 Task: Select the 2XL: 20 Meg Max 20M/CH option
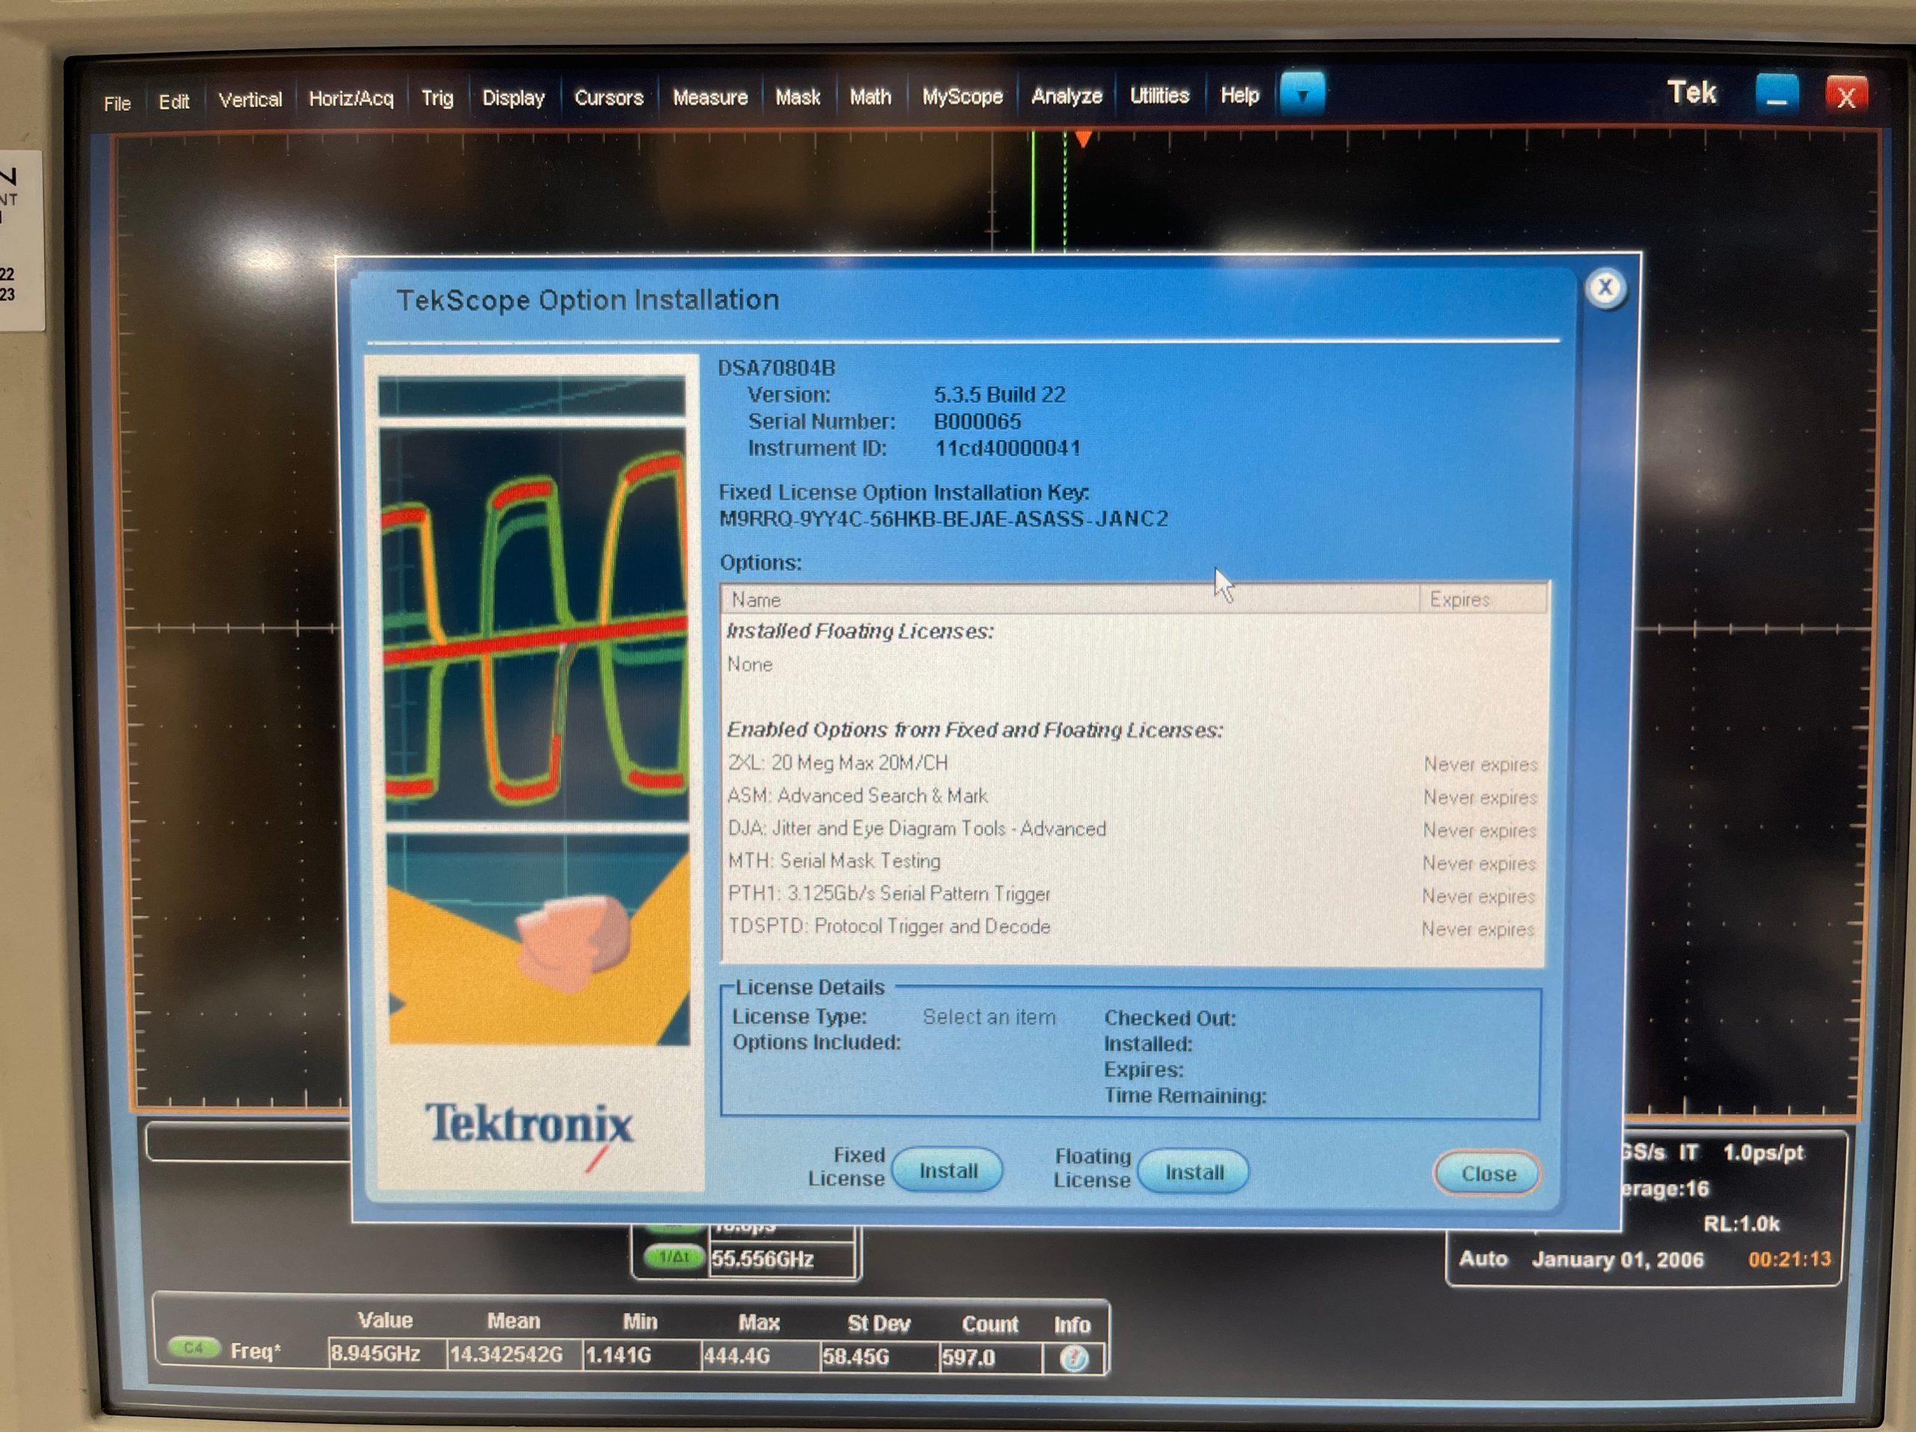tap(1132, 764)
